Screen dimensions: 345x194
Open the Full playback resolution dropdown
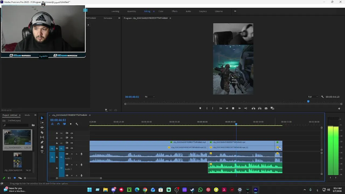click(313, 97)
